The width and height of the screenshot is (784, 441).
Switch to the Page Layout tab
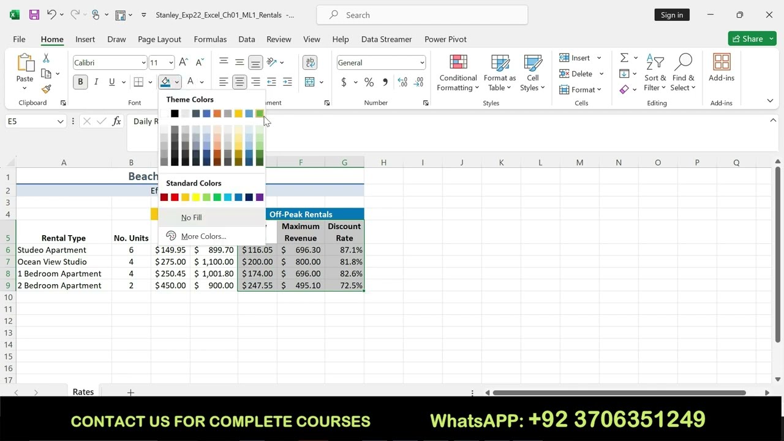coord(159,39)
